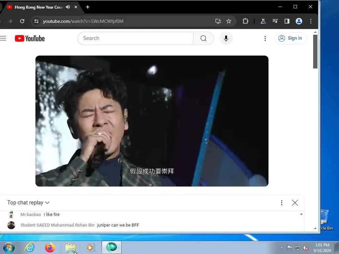
Task: Open Windows Explorer from taskbar
Action: (x=71, y=247)
